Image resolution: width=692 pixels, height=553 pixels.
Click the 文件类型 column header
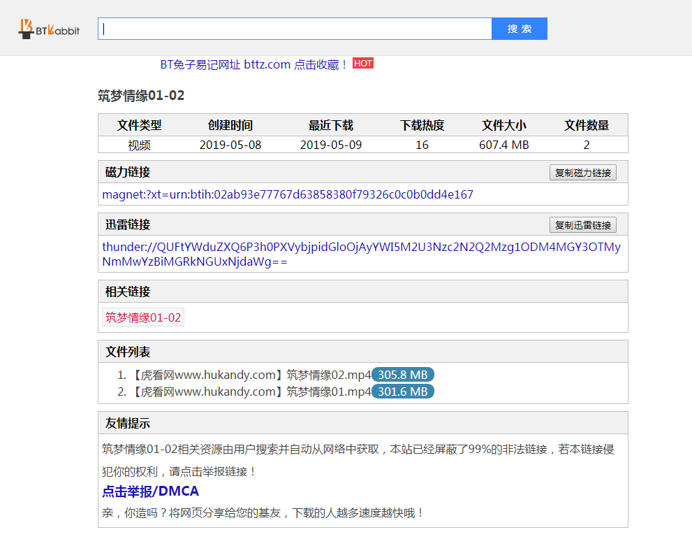140,126
